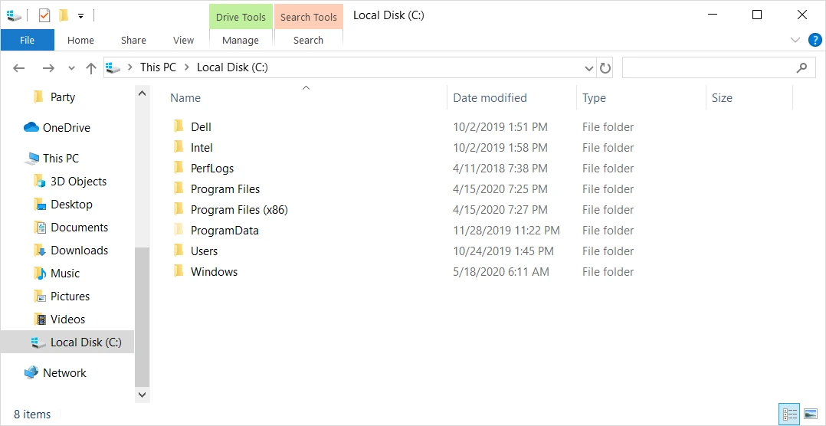Click the 8 items status bar text
The height and width of the screenshot is (426, 826).
32,415
